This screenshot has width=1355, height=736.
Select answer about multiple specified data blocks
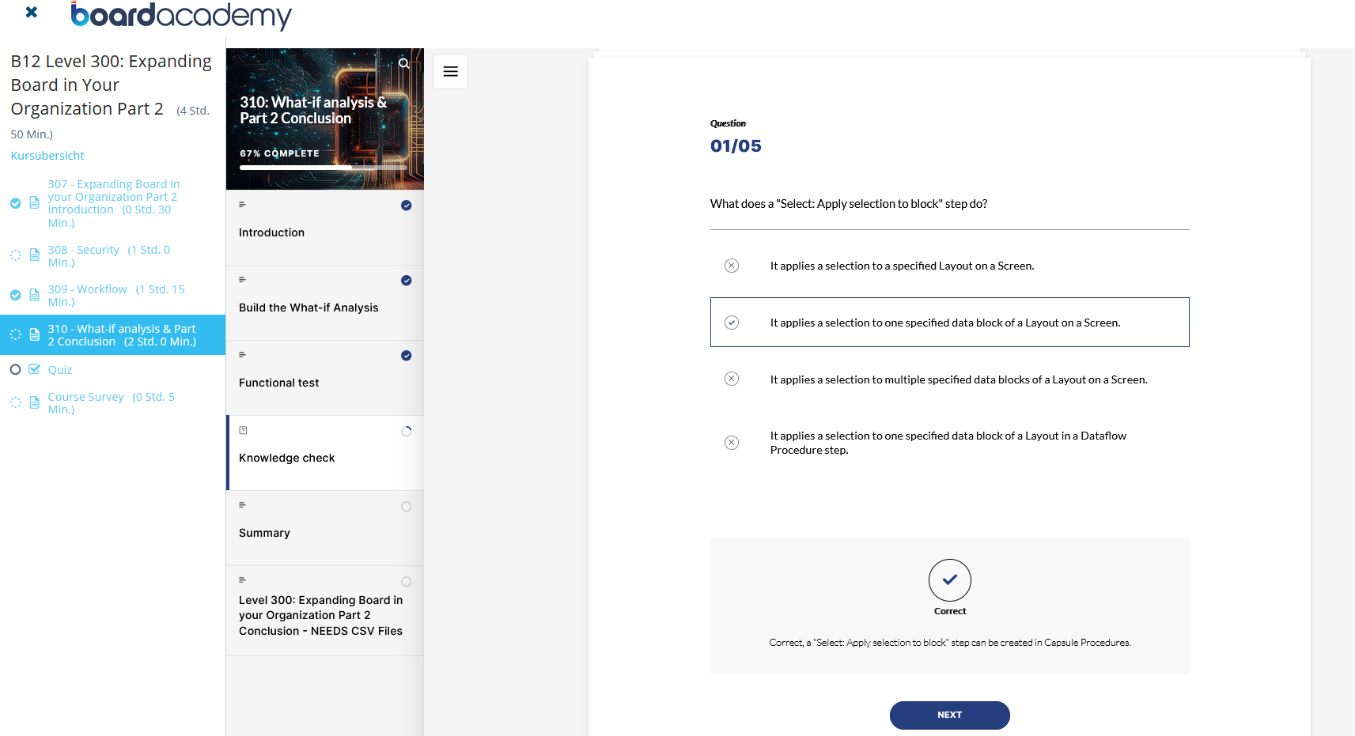[949, 379]
